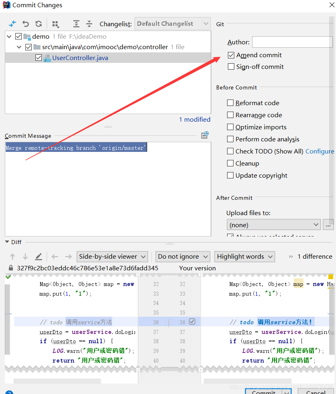Screen dimensions: 336x394
Task: Disable the Amend commit checkbox
Action: (231, 55)
